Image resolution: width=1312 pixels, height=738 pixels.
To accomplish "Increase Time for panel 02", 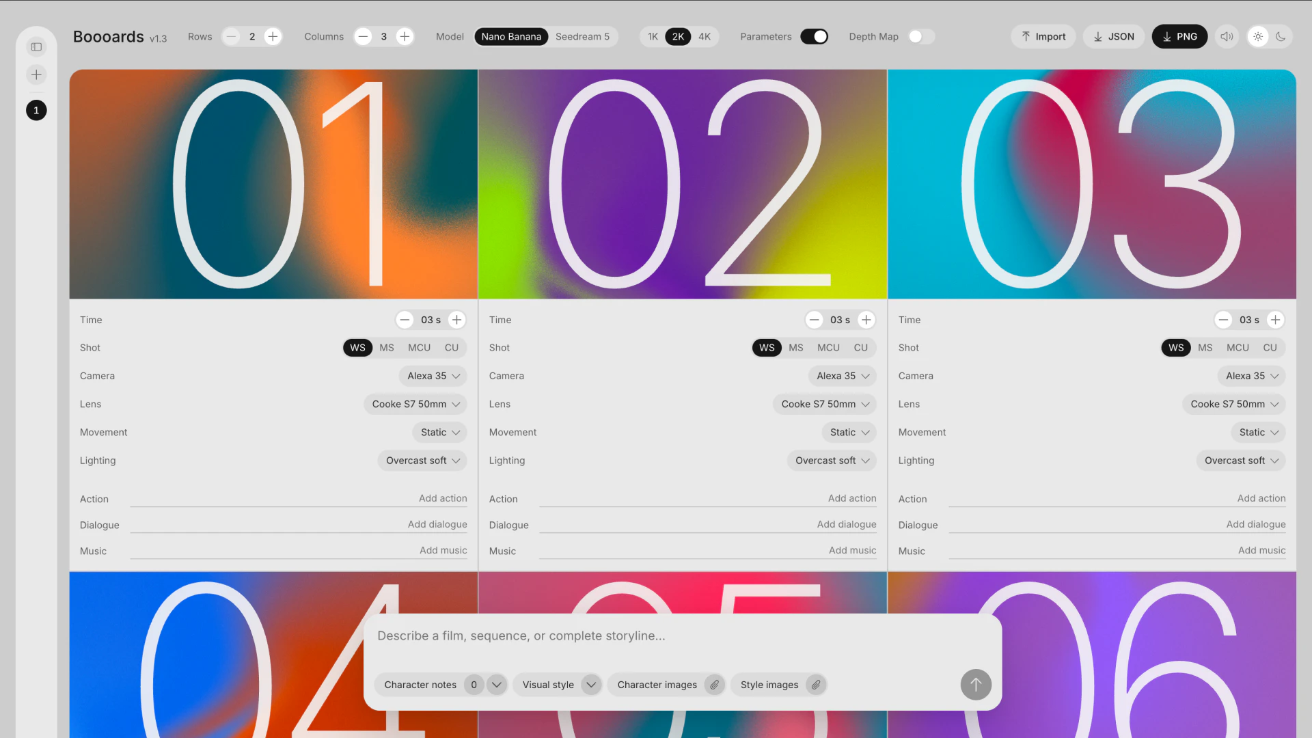I will click(866, 320).
